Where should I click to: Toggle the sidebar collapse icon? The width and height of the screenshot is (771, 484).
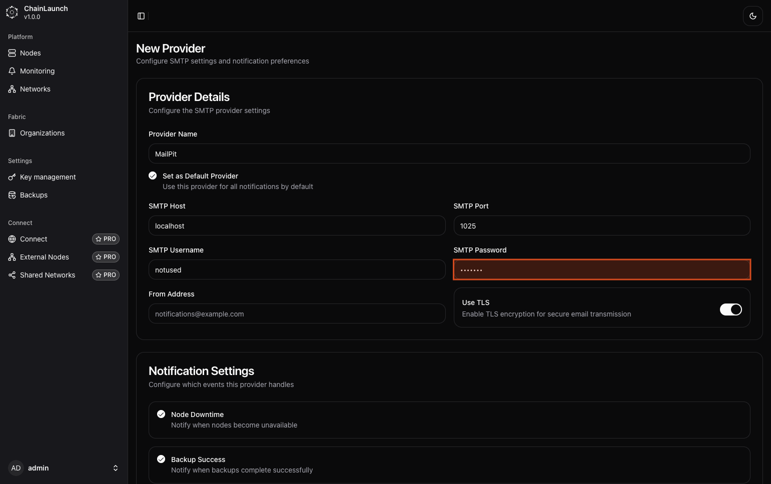pos(141,16)
